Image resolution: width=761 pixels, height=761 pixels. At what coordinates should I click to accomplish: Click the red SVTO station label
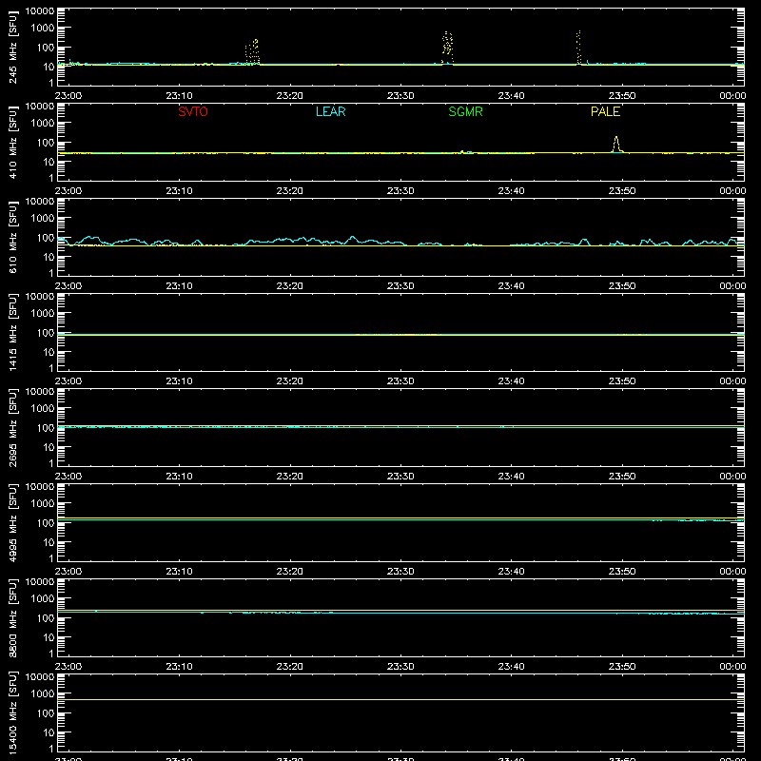(x=193, y=111)
